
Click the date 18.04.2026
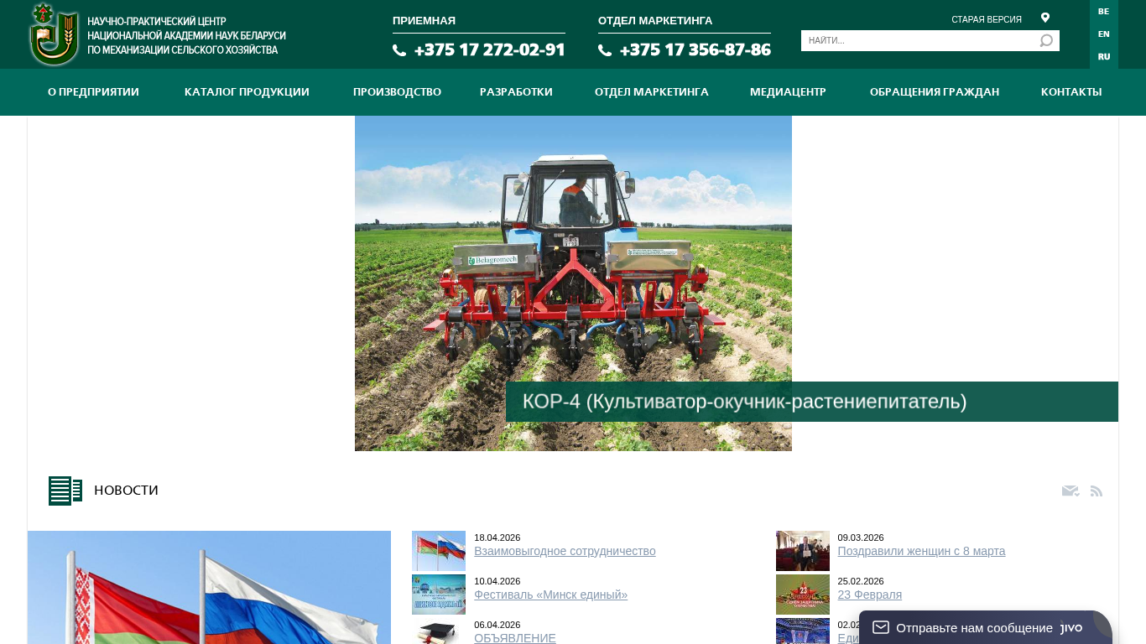497,538
